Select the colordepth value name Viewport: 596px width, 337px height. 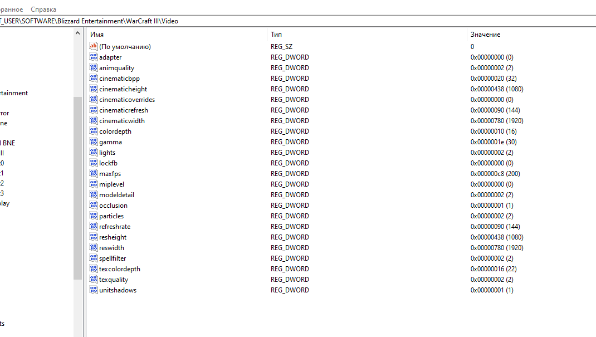pos(115,131)
